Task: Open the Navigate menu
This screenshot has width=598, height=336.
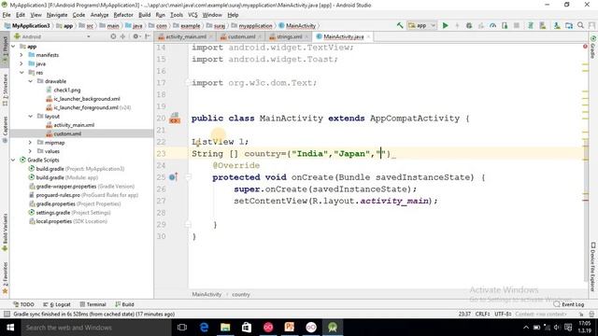Action: [x=57, y=15]
